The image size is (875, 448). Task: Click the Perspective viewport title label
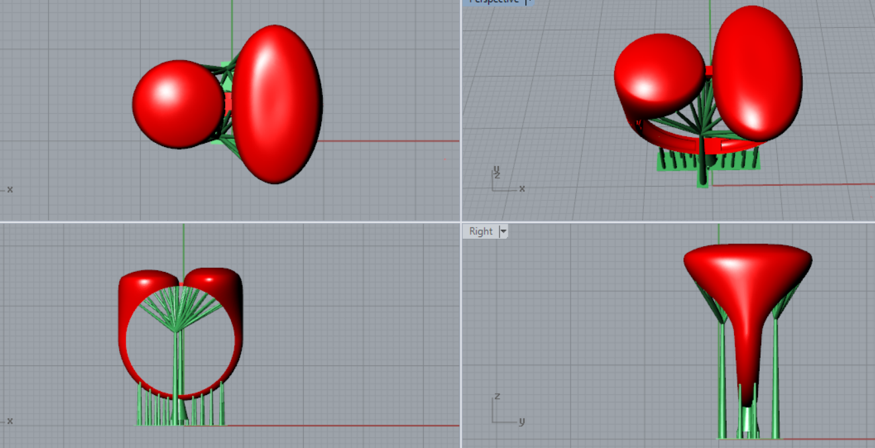pyautogui.click(x=493, y=1)
